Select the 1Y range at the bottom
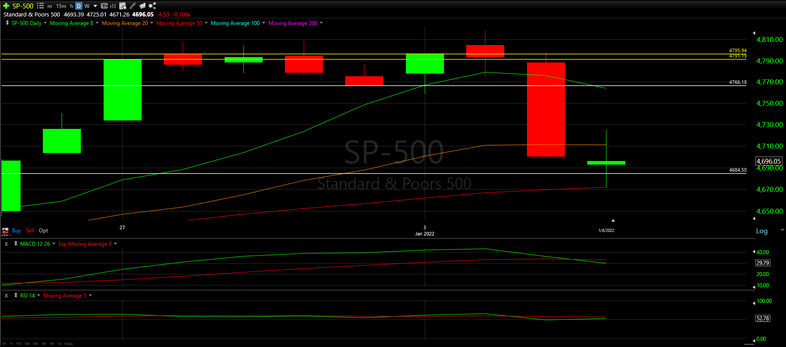Image resolution: width=786 pixels, height=347 pixels. pyautogui.click(x=11, y=344)
